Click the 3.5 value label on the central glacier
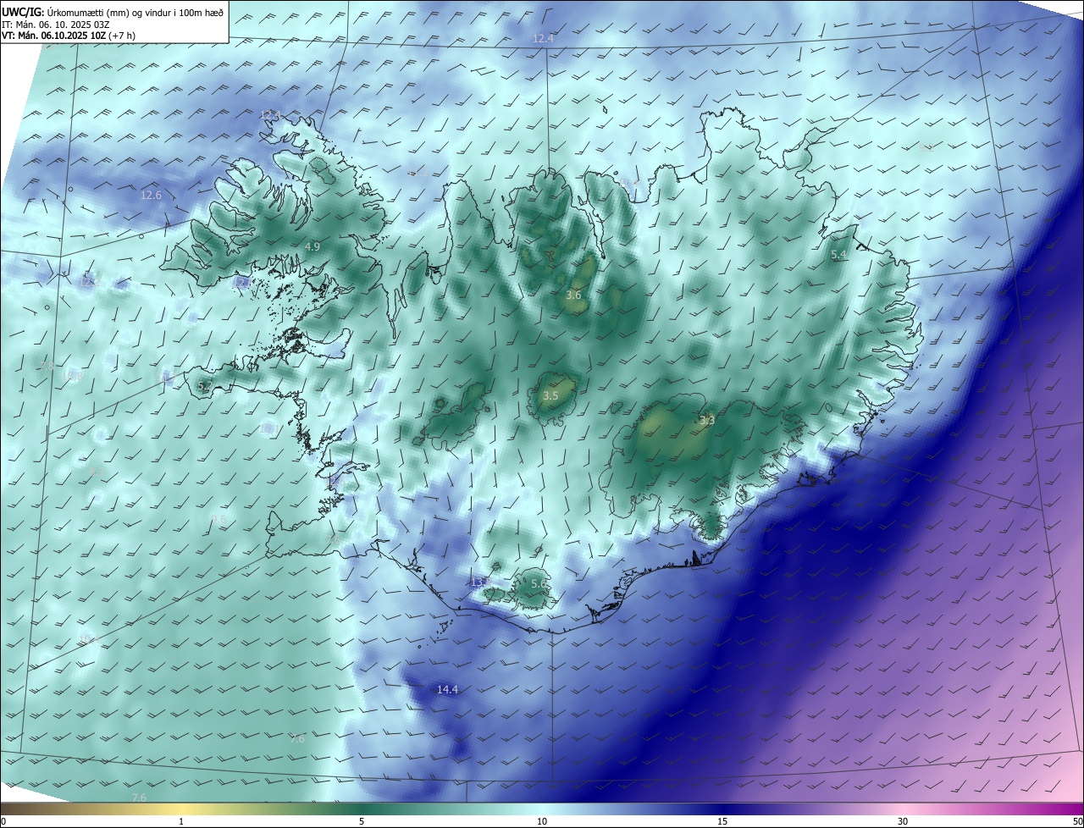Screen dimensions: 1084x828 pyautogui.click(x=550, y=396)
